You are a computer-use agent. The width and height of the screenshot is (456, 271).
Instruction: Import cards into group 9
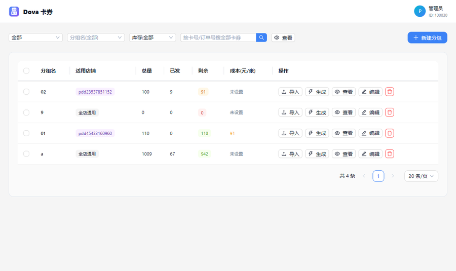[x=290, y=112]
